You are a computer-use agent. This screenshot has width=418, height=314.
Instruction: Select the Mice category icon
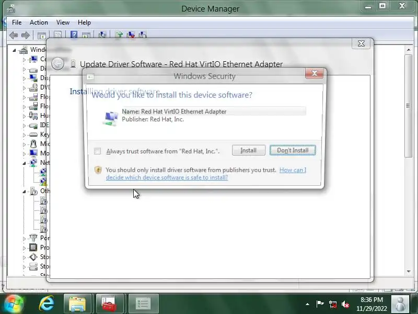coord(33,144)
